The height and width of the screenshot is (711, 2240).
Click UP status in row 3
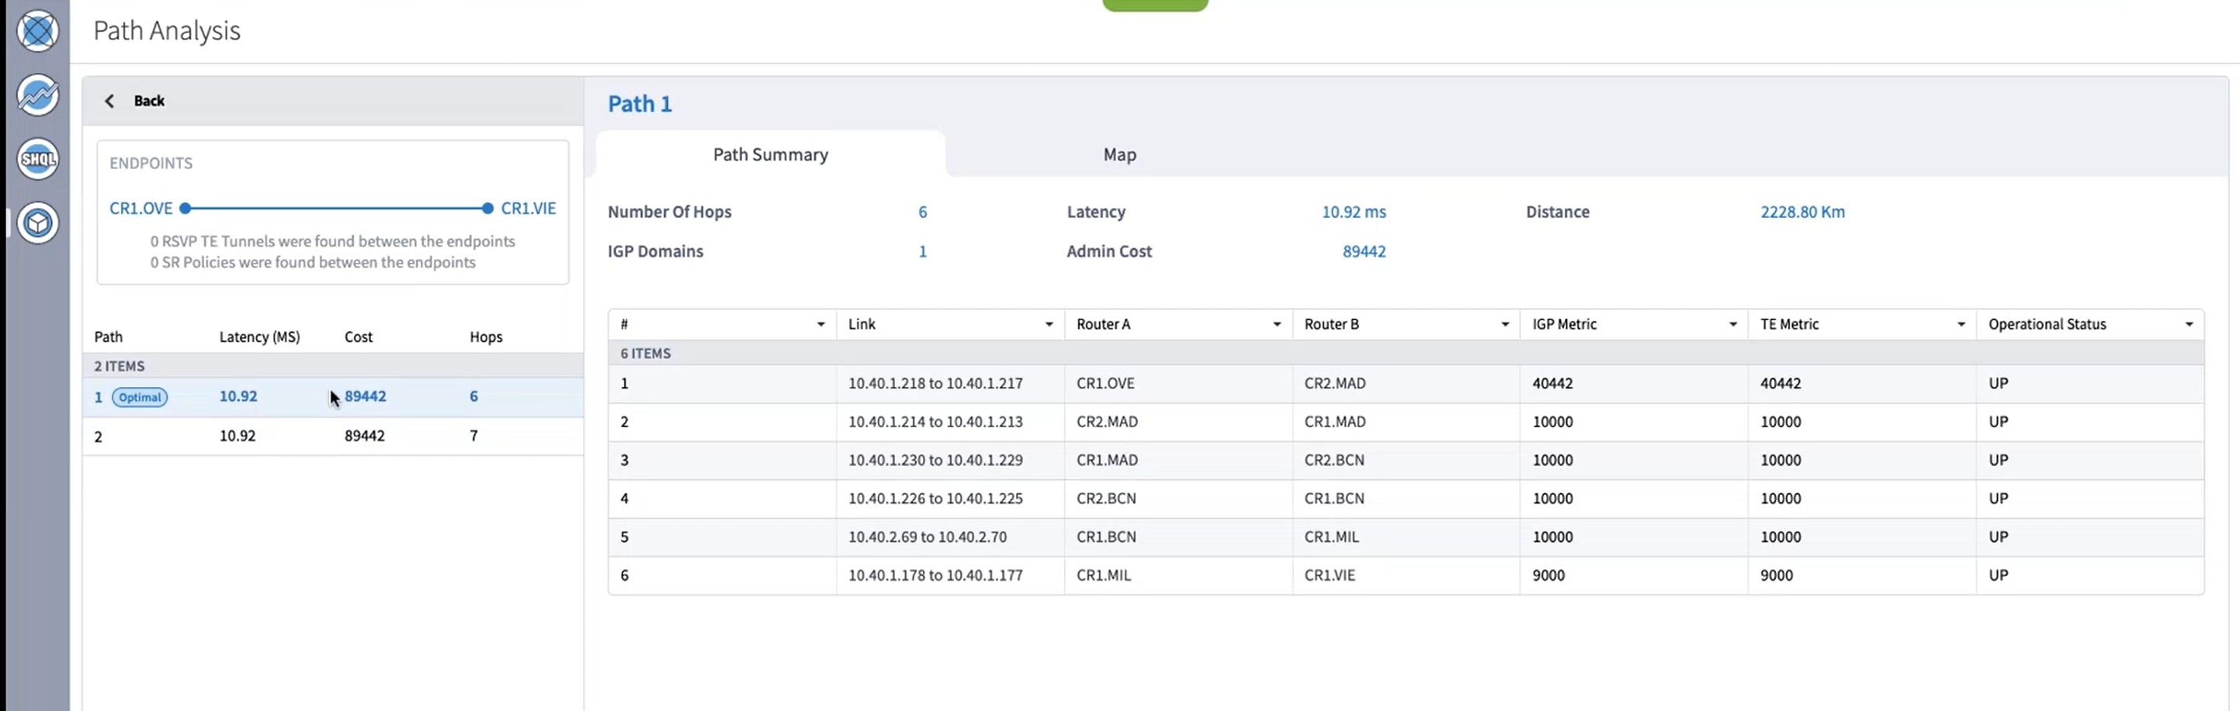tap(1999, 460)
